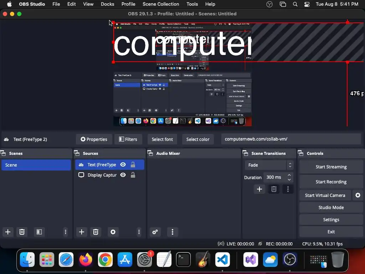Viewport: 365px width, 274px height.
Task: Click the Exit button
Action: pos(331,232)
